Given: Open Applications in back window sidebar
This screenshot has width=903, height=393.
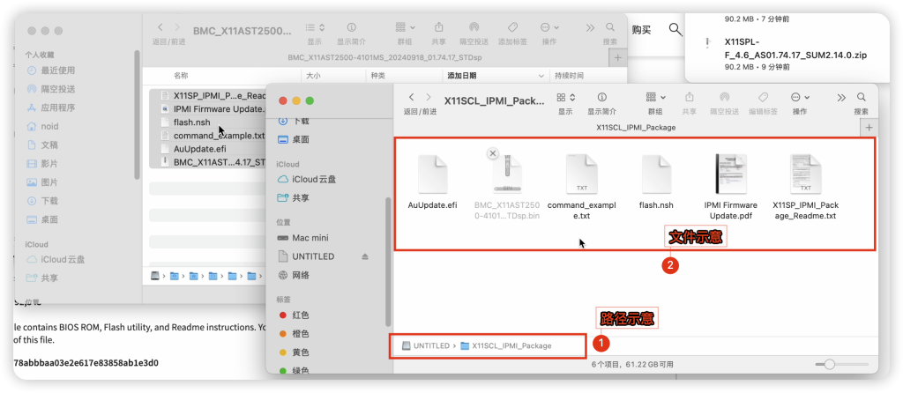Looking at the screenshot, I should [x=50, y=108].
